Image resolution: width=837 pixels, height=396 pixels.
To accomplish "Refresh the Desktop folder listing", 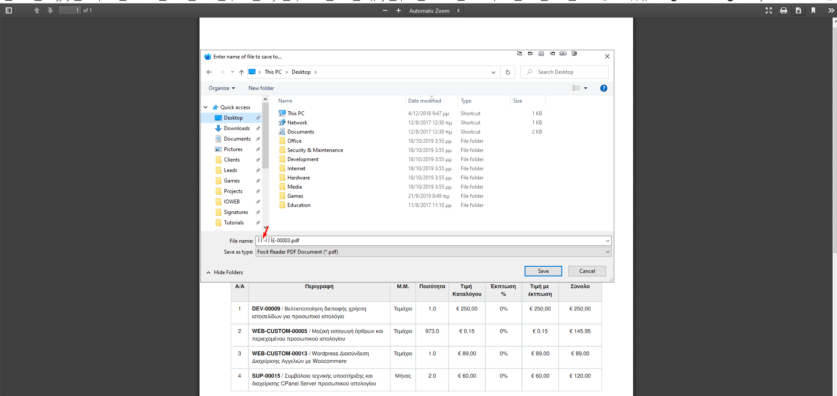I will (508, 72).
